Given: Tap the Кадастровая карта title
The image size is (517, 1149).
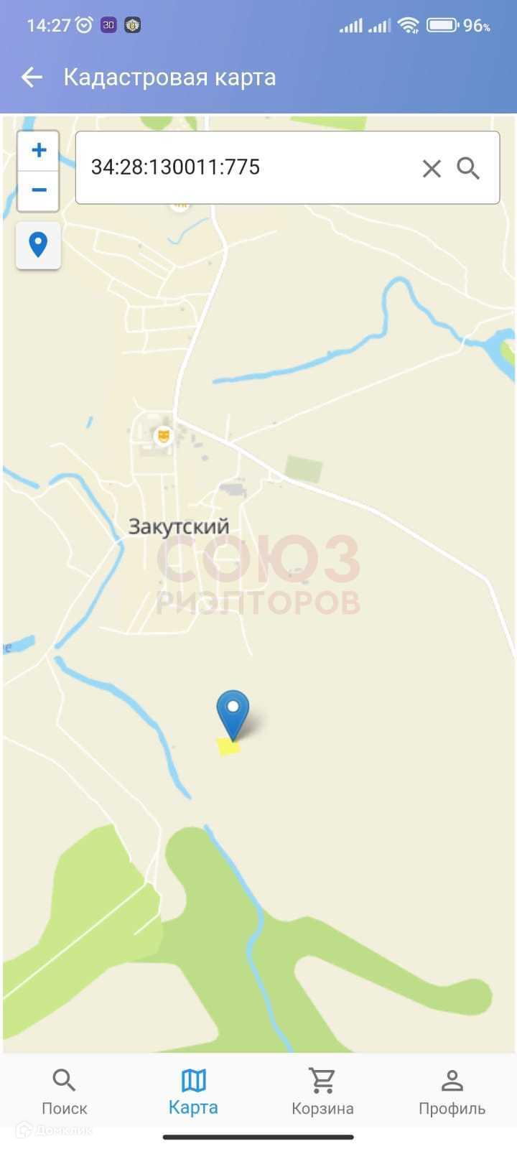Looking at the screenshot, I should pos(169,78).
